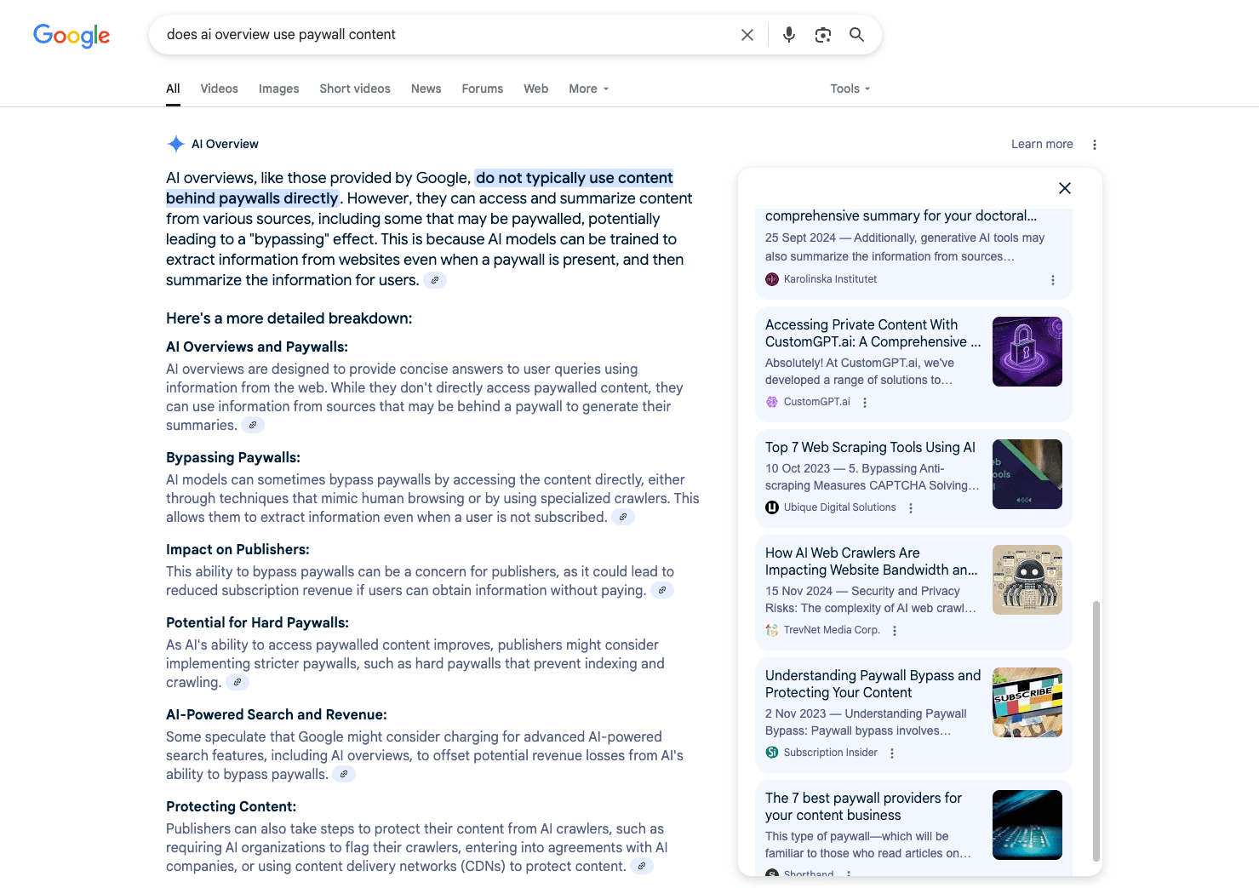Select the All results tab
1259x888 pixels.
pos(173,89)
